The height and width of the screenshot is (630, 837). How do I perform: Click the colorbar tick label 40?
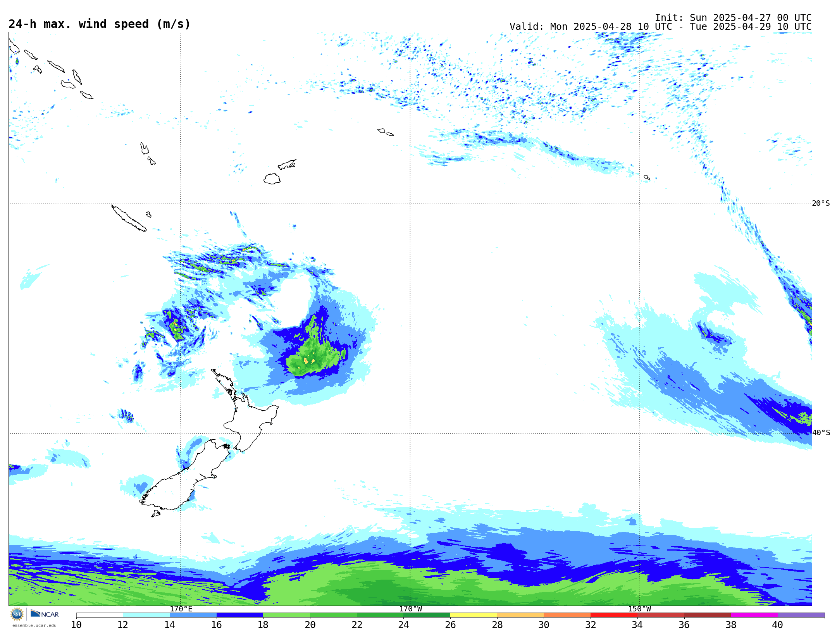[778, 625]
